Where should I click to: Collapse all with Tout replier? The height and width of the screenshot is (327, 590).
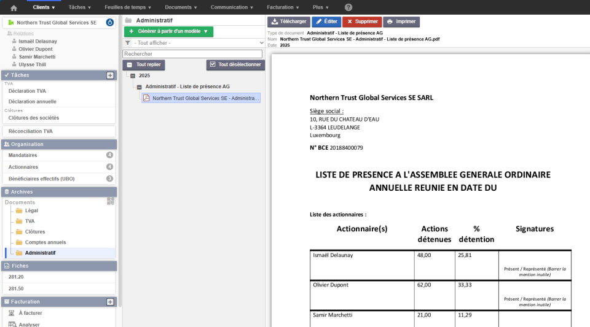pyautogui.click(x=144, y=64)
